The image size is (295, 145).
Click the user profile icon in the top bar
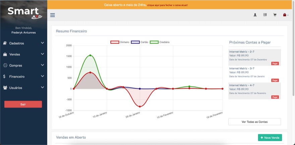tap(255, 15)
